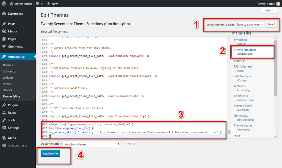Open the Theme Header file
The height and width of the screenshot is (168, 282).
pos(243,125)
